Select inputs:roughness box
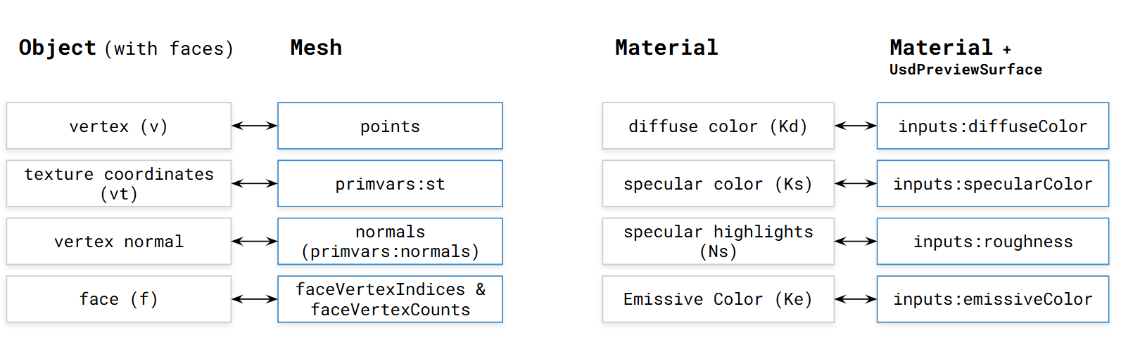Screen dimensions: 1121x342 point(993,241)
